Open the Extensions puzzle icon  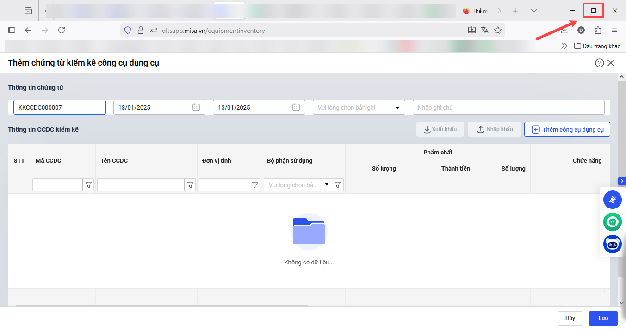(x=598, y=30)
